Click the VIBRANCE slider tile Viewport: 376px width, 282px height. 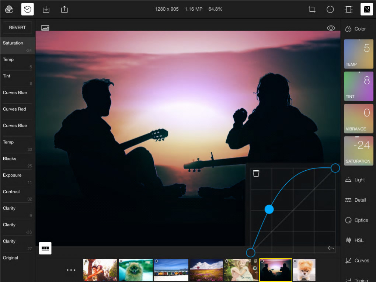coord(359,118)
